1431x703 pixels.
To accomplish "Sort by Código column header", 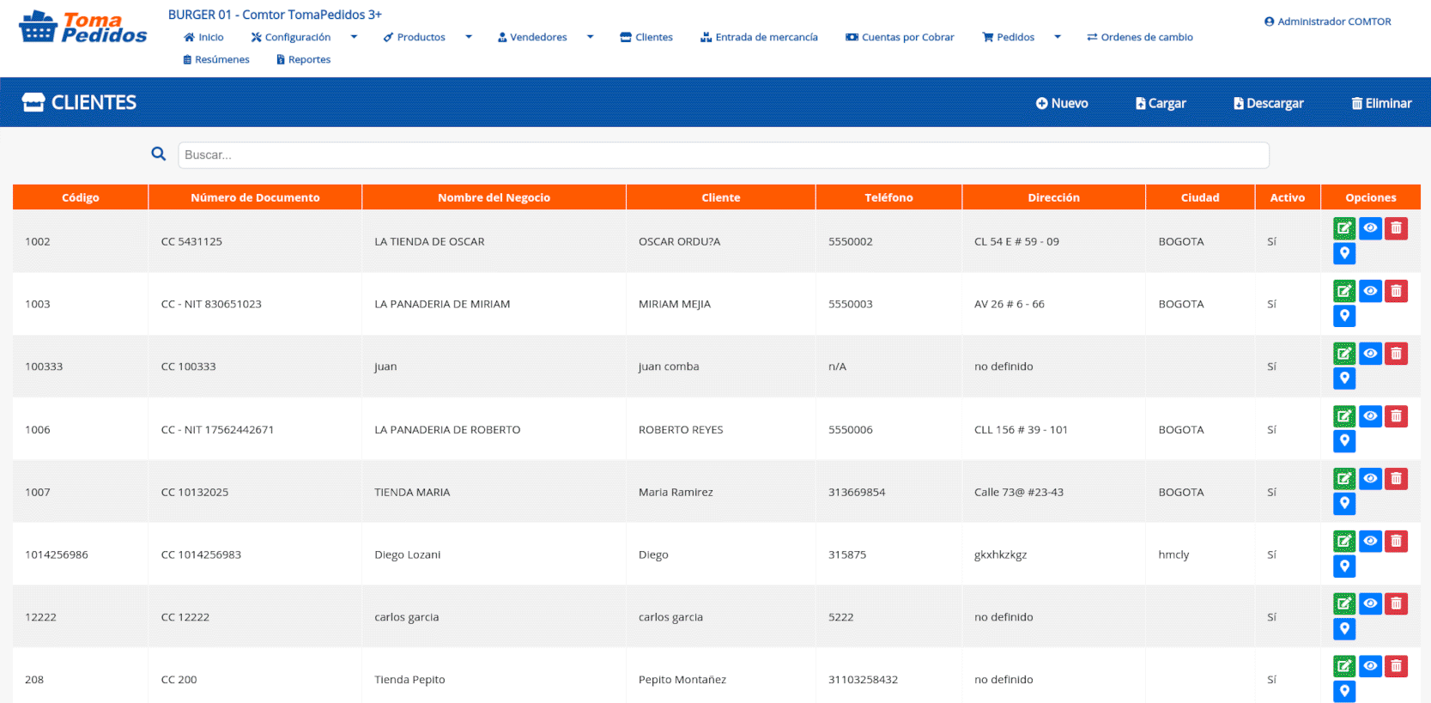I will pos(81,197).
